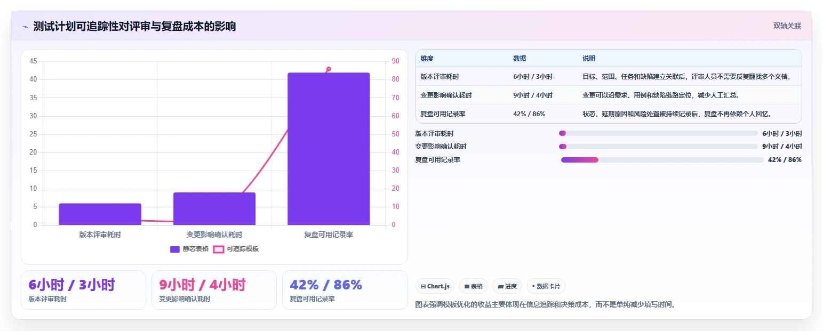Click the 双轴关联 tag in the header

click(x=787, y=26)
